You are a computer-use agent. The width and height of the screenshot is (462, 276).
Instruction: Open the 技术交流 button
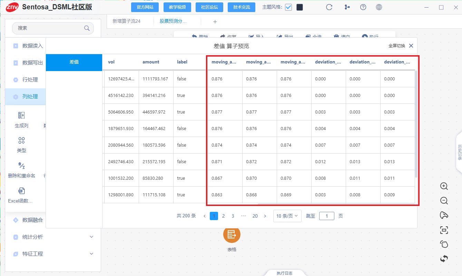[x=241, y=7]
